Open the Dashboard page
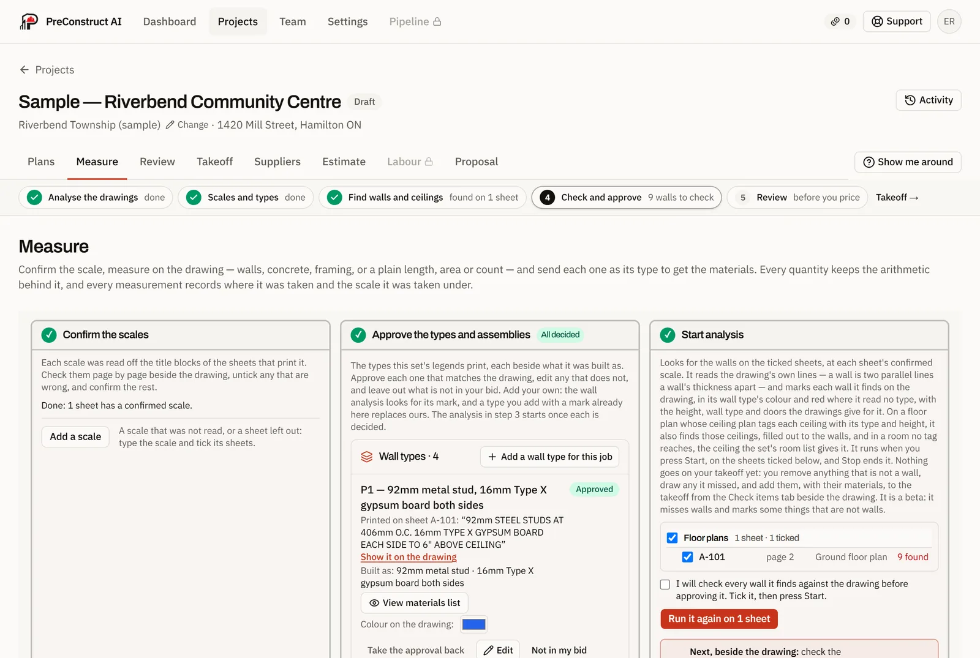 [170, 21]
